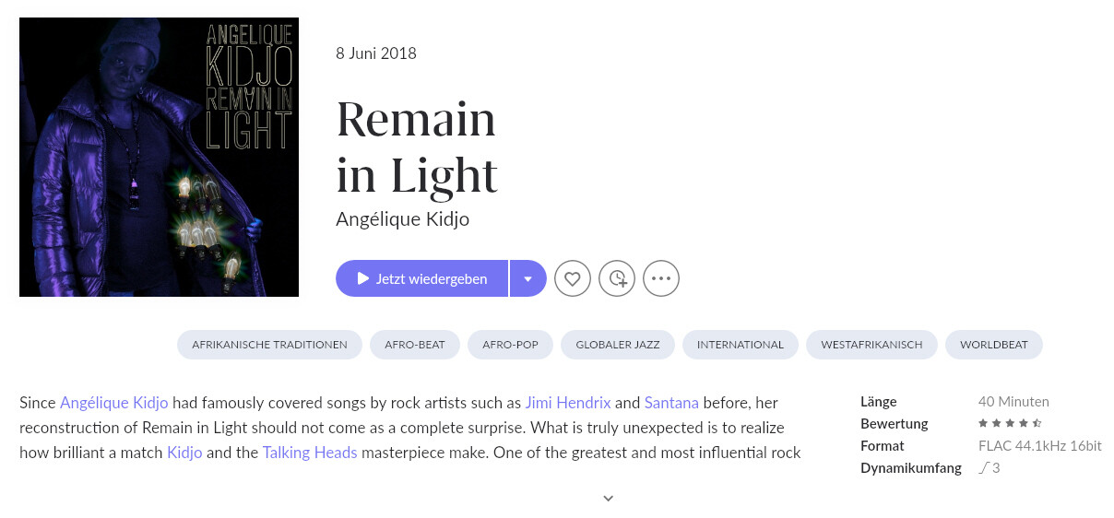
Task: Select the Afro-Beat genre tag
Action: (414, 345)
